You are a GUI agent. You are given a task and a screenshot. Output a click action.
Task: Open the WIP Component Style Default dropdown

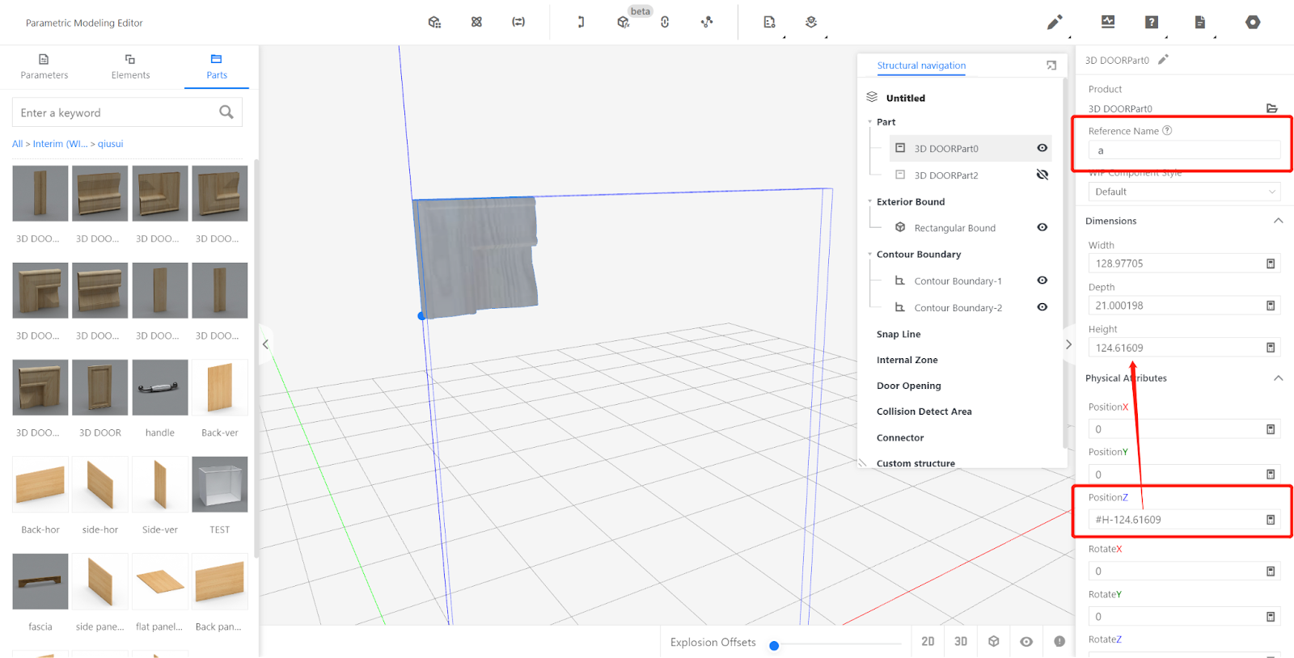1184,192
